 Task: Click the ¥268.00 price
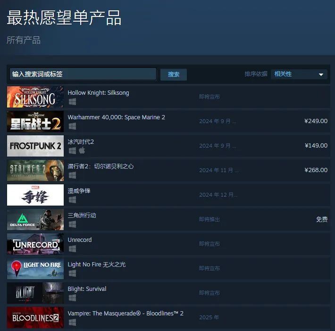coord(316,170)
